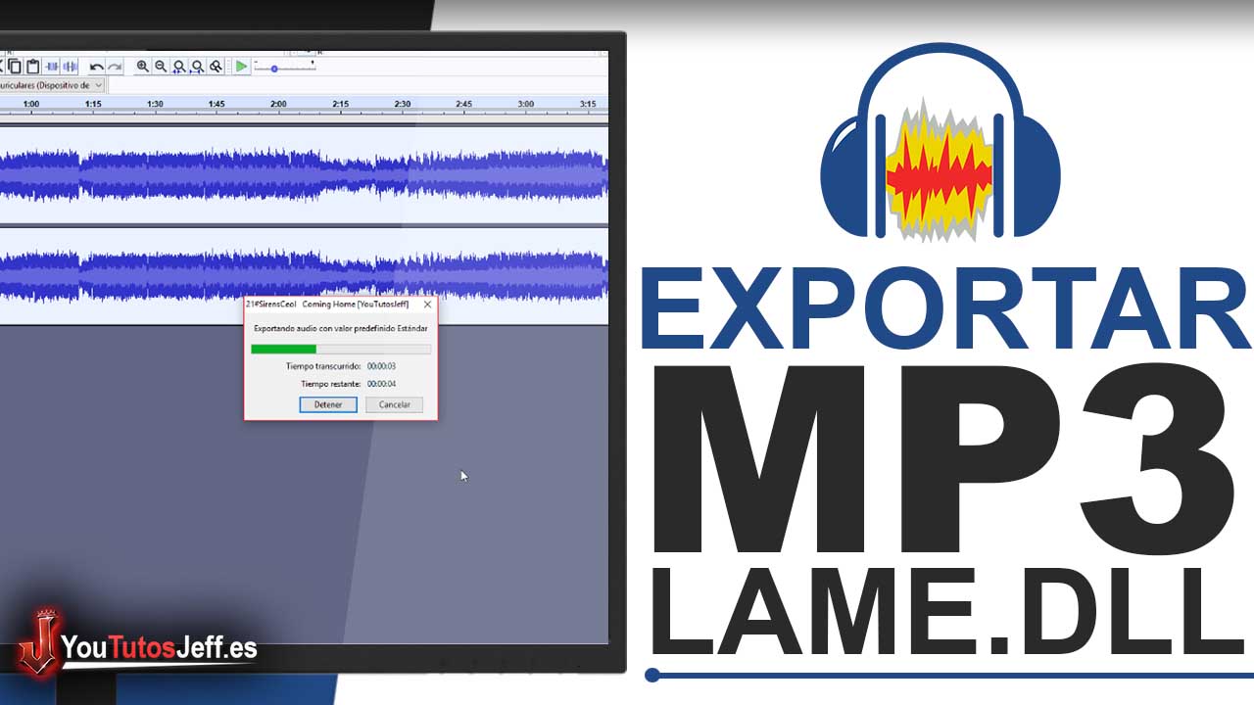Select the Trim audio tool icon
Screen dimensions: 1254x705
coord(51,67)
